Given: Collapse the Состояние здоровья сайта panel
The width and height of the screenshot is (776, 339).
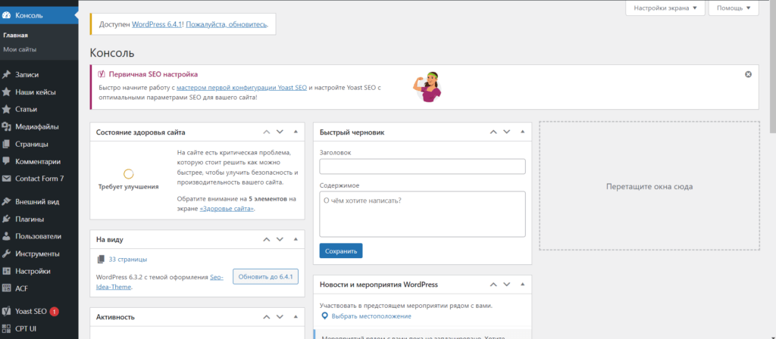Looking at the screenshot, I should [296, 132].
